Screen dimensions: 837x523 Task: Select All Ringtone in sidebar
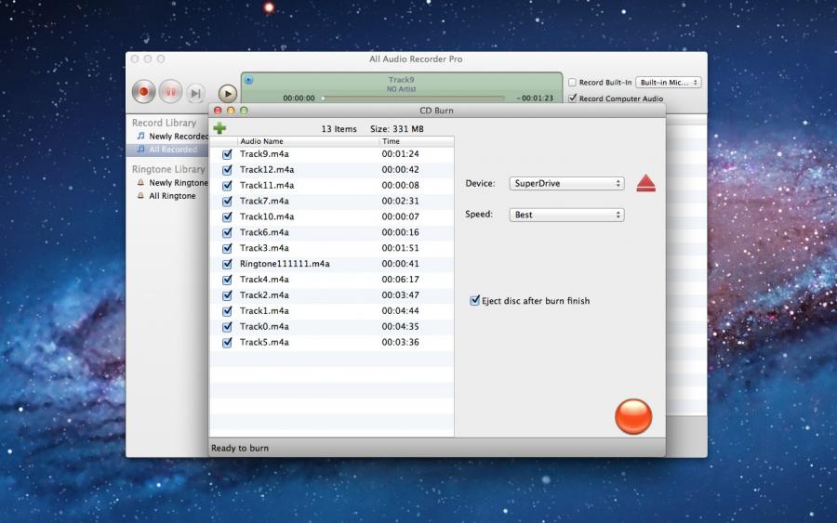pos(172,196)
